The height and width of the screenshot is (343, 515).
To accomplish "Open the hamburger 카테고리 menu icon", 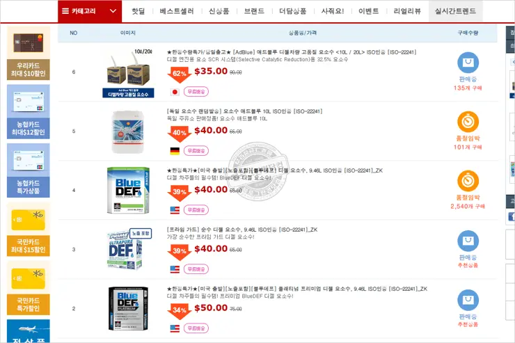I will pyautogui.click(x=65, y=11).
